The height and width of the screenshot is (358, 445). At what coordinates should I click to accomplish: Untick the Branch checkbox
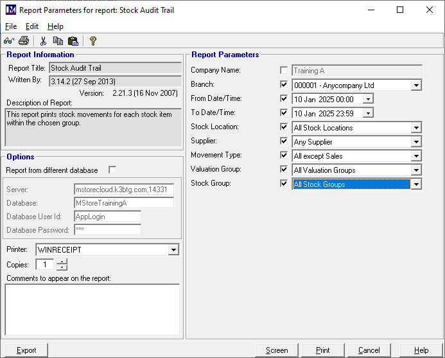[284, 84]
